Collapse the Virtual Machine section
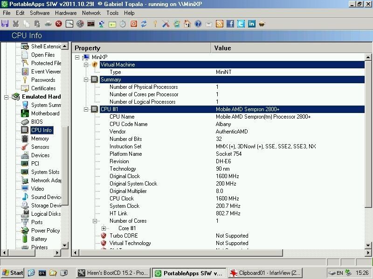This screenshot has height=279, width=373. pos(86,65)
